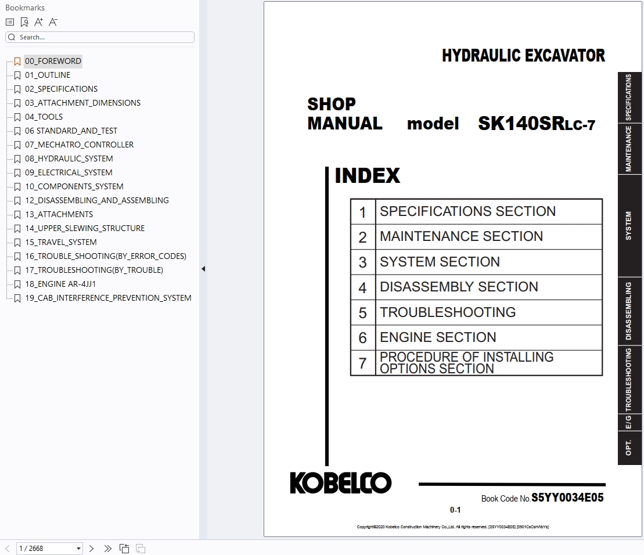Screen dimensions: 644x555
Task: Open the 04_TOOLS bookmark
Action: (x=44, y=117)
